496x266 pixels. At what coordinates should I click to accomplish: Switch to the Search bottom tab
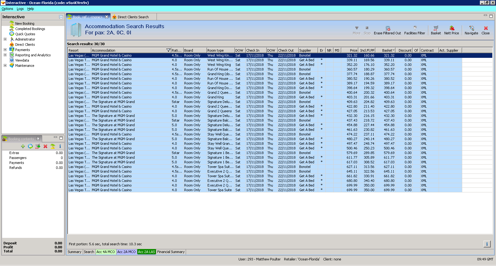tap(89, 252)
